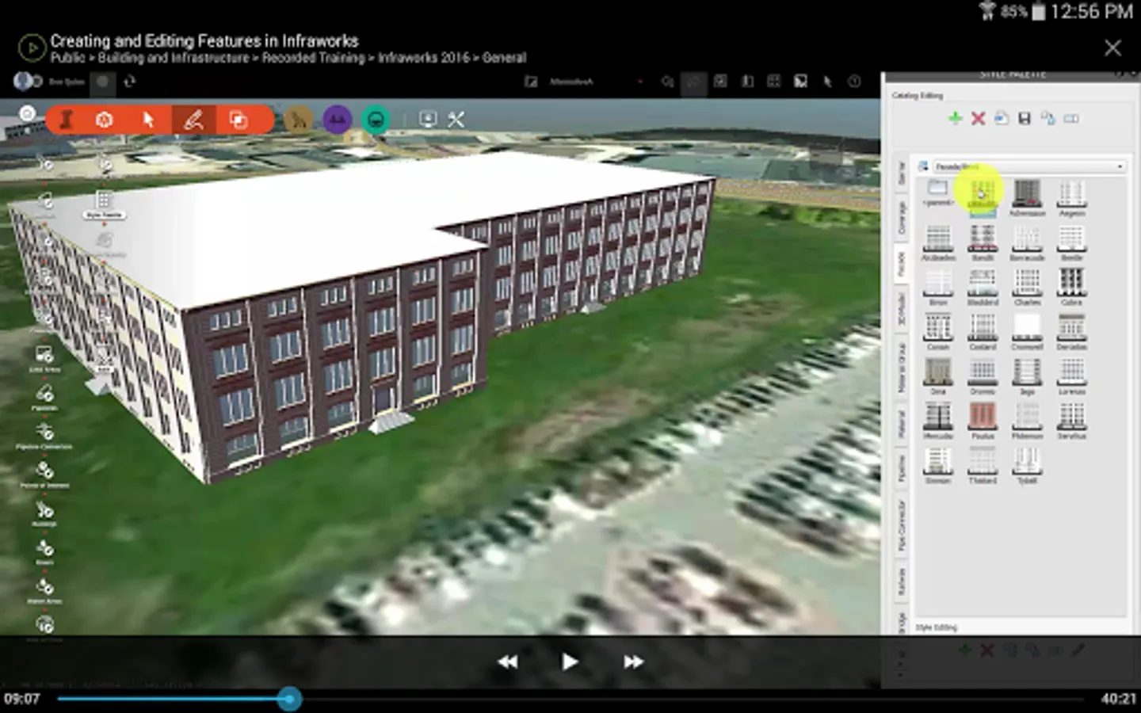
Task: Select the Philemon facade style
Action: tap(1027, 421)
